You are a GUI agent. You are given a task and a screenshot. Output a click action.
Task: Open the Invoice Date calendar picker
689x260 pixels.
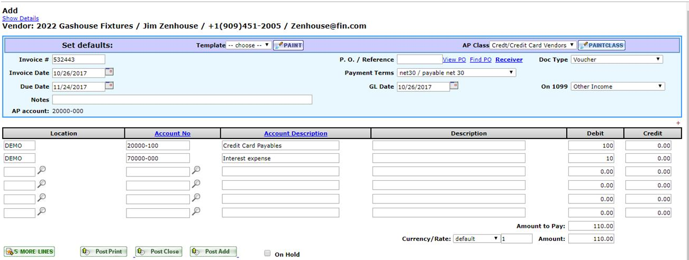(110, 72)
